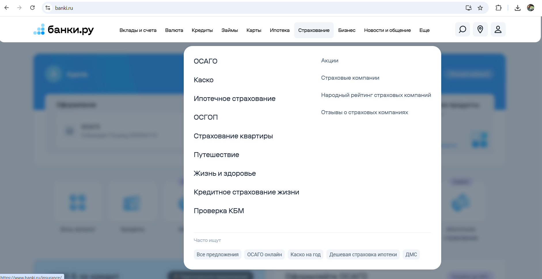This screenshot has width=542, height=279.
Task: Expand the Еще menu
Action: (x=424, y=30)
